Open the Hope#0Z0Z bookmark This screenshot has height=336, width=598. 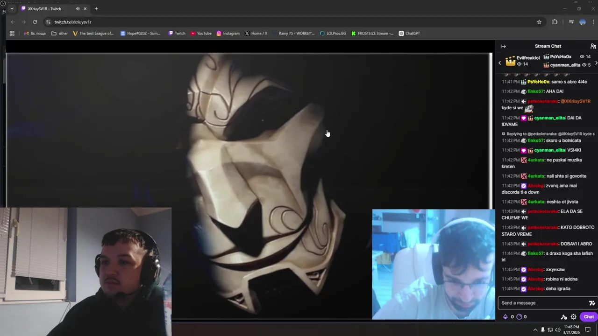click(x=141, y=33)
